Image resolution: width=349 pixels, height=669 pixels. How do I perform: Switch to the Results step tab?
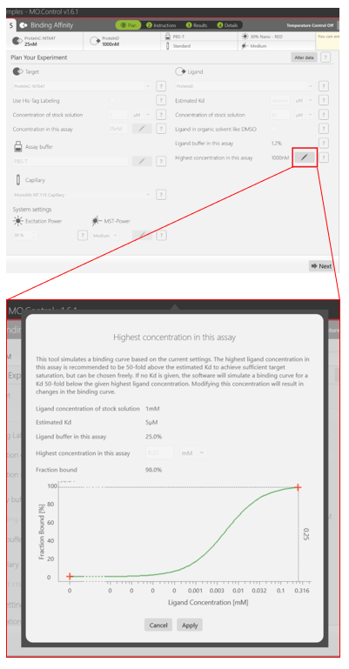click(x=197, y=25)
